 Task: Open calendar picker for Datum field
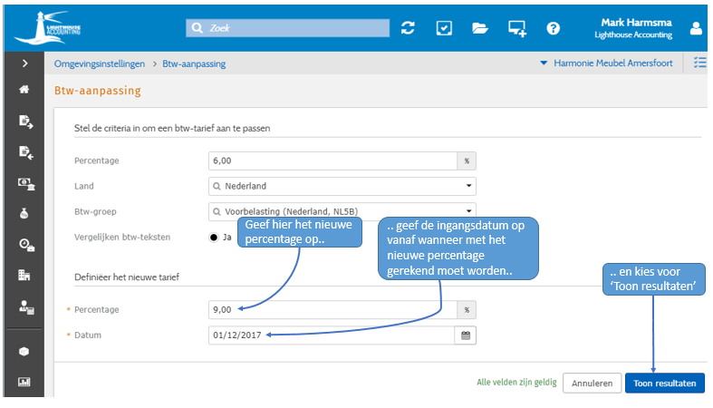pos(467,335)
